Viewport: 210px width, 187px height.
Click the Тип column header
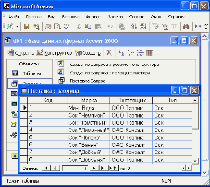pos(173,100)
